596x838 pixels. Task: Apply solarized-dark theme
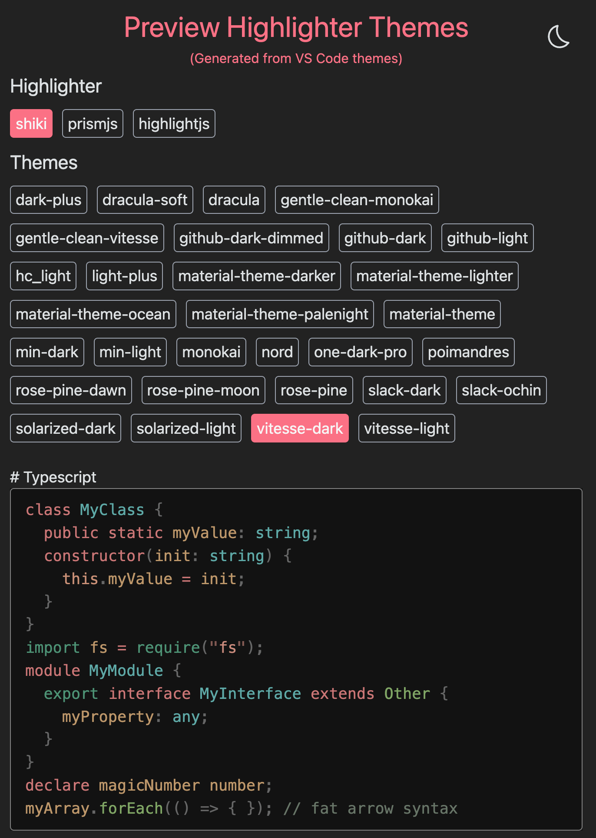point(66,428)
